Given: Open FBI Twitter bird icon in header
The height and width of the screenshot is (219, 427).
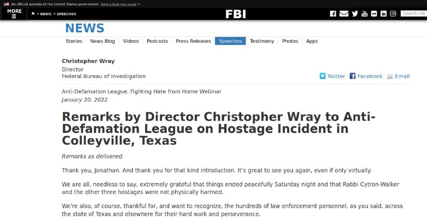Looking at the screenshot, I should [x=355, y=13].
